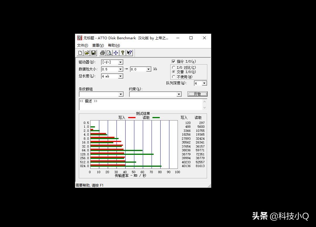Open the 队列深度 queue depth dropdown
Viewport: 316px width, 227px height.
204,83
